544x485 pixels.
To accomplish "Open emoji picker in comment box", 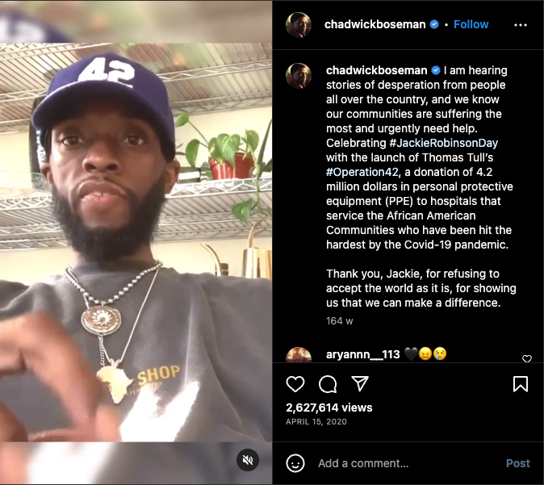I will 295,463.
